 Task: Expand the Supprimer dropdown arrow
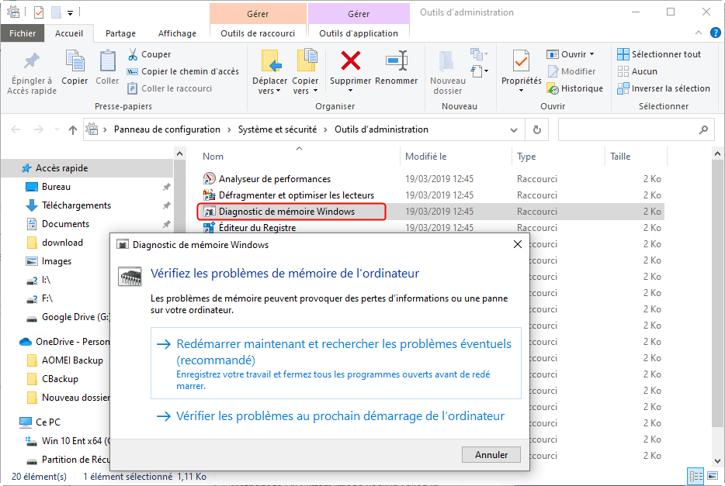pos(350,91)
